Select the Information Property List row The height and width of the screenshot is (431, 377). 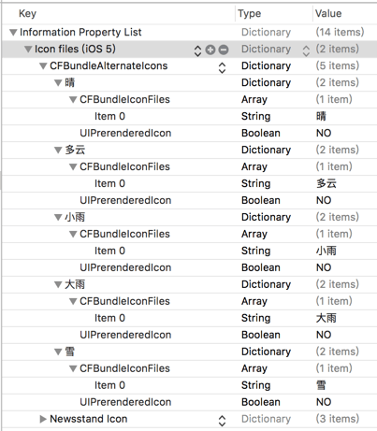pos(189,32)
